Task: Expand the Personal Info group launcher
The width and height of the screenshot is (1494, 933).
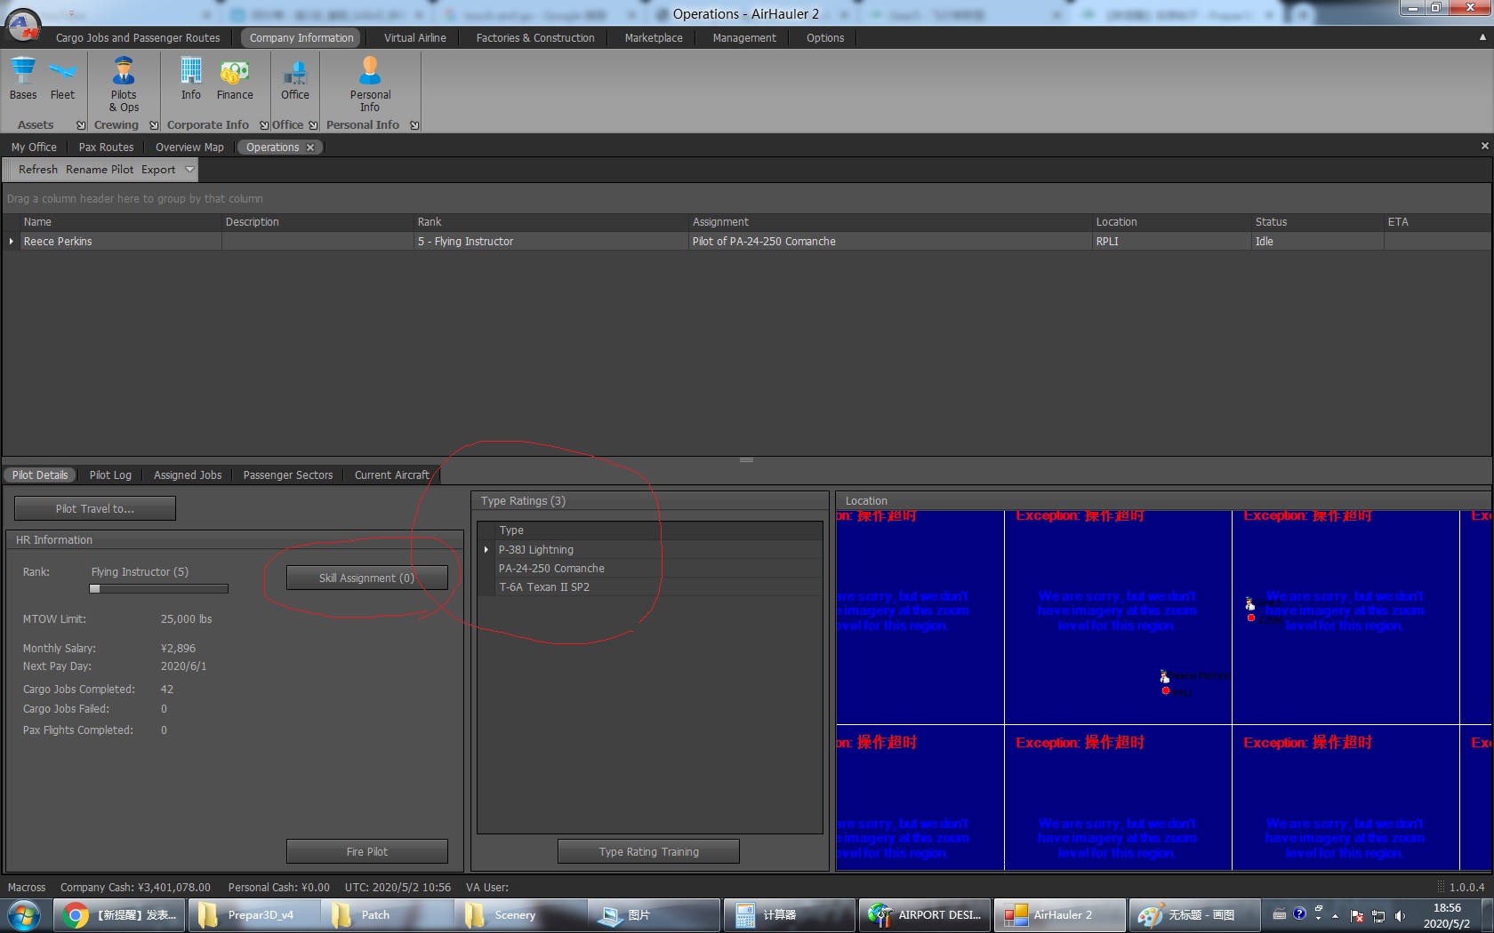Action: tap(414, 125)
